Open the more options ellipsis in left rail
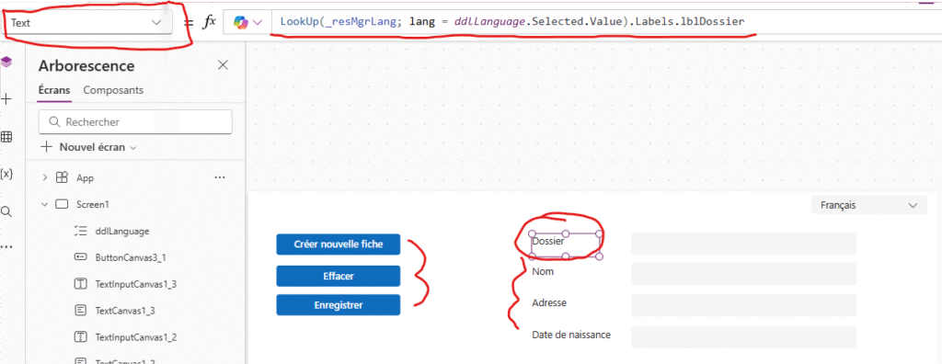Screen dimensions: 942x364 tap(6, 246)
